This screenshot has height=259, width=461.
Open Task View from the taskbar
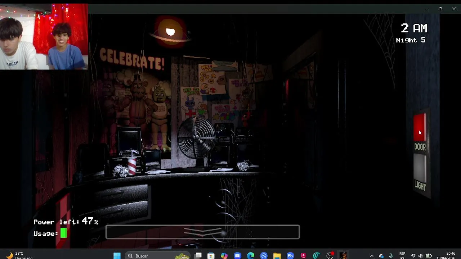click(x=198, y=256)
